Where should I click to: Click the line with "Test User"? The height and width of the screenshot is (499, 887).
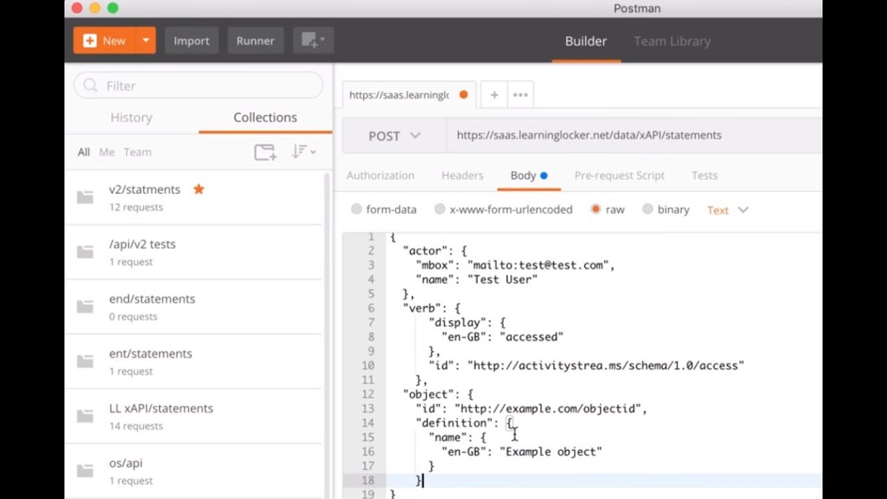(476, 279)
